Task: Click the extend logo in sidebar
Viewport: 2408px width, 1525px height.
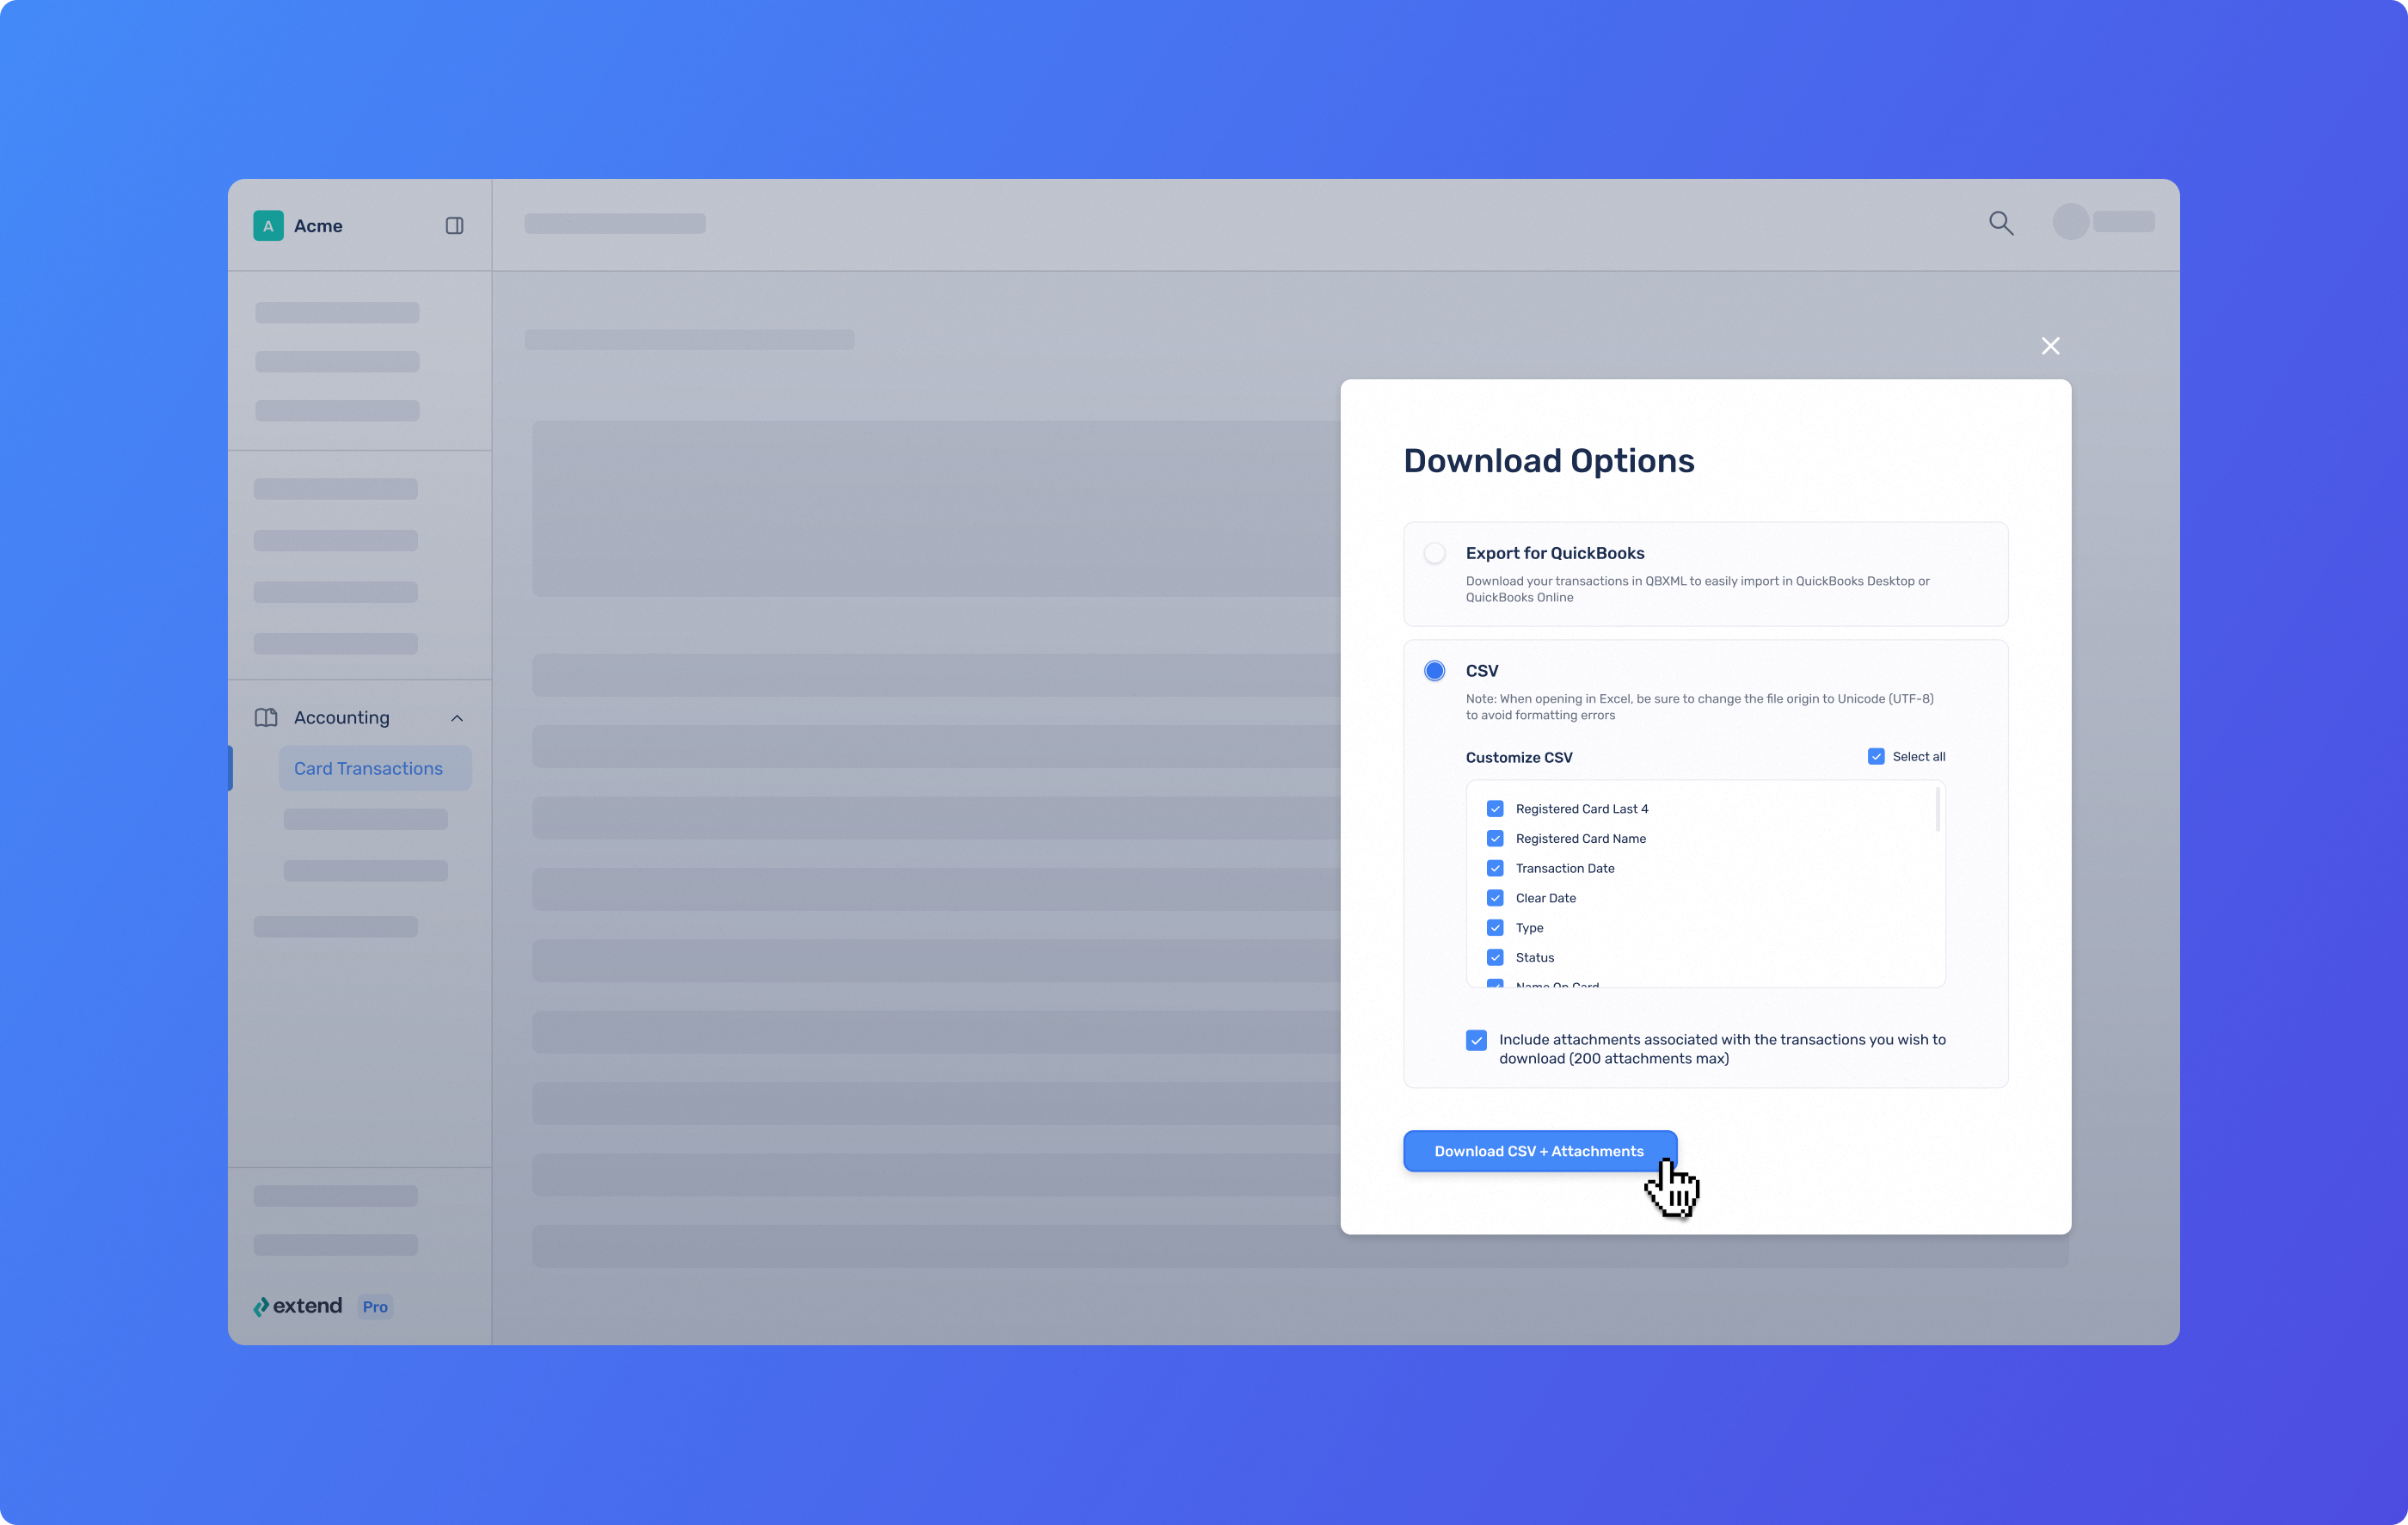Action: click(298, 1306)
